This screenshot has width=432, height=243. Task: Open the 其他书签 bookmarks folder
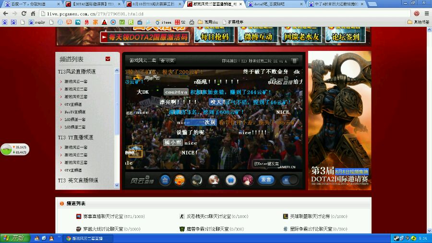[x=418, y=22]
